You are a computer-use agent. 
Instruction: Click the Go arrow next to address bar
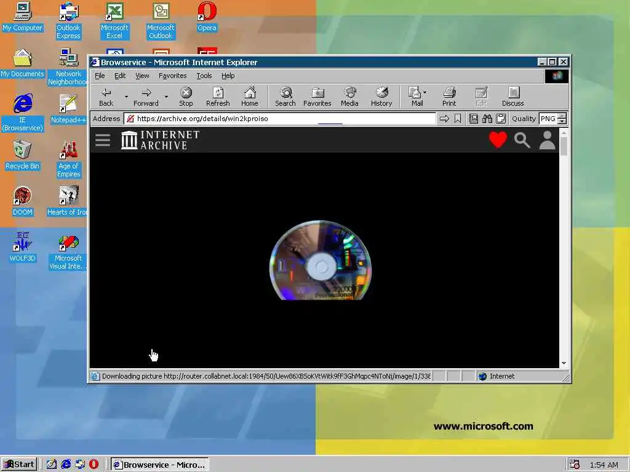click(x=444, y=119)
